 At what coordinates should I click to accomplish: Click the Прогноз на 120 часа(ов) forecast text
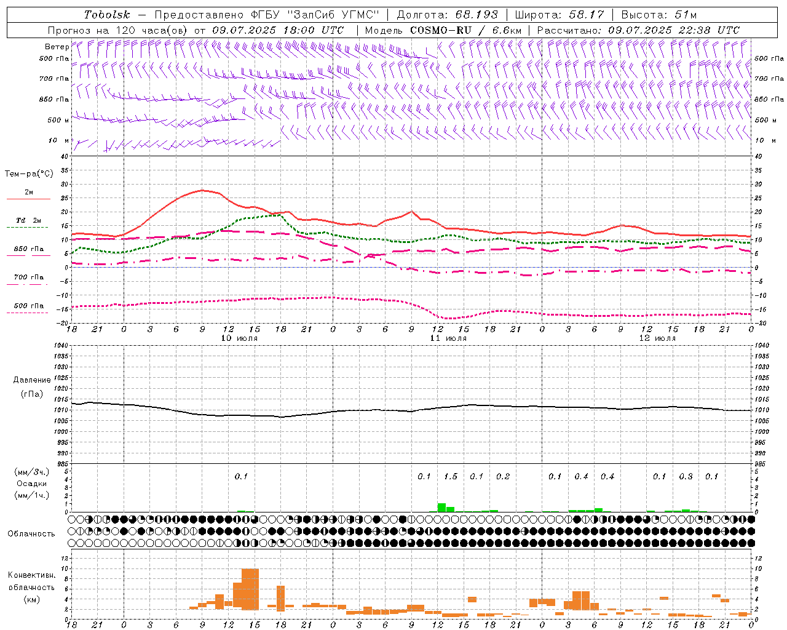(x=119, y=30)
